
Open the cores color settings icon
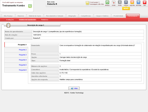tap(114, 2)
